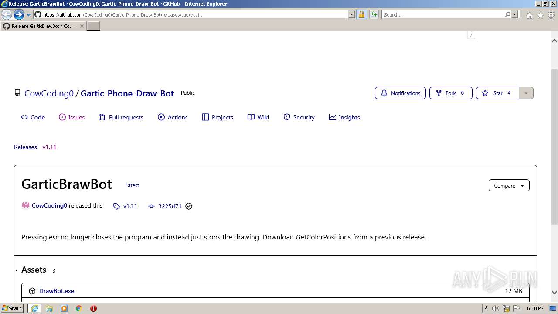Refresh the page using refresh icon
The height and width of the screenshot is (314, 558).
point(374,14)
